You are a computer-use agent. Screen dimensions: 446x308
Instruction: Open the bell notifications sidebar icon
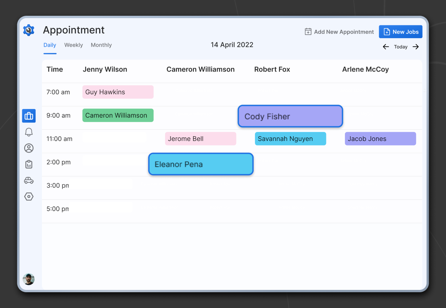(29, 132)
